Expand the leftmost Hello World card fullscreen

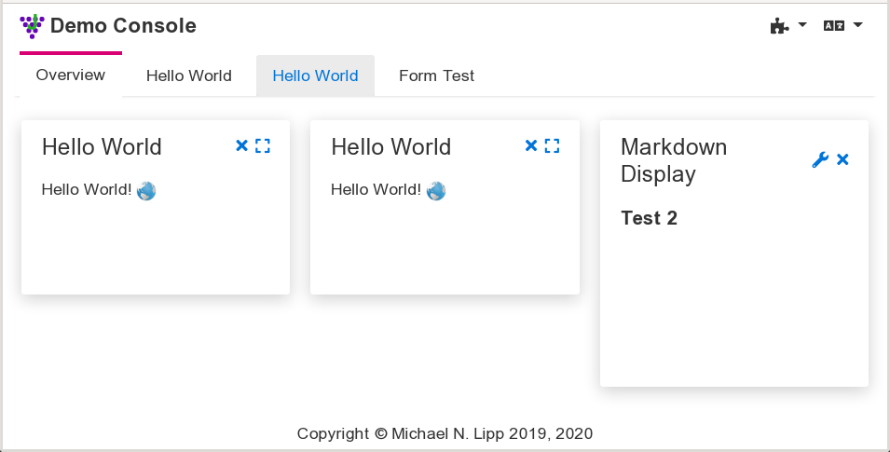[263, 145]
